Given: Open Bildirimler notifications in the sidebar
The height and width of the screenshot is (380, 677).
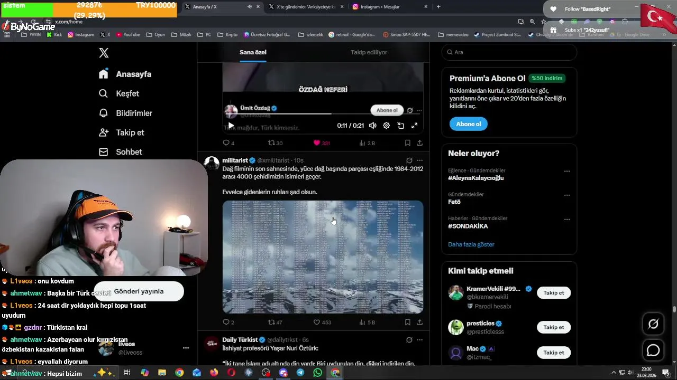Looking at the screenshot, I should [x=126, y=113].
